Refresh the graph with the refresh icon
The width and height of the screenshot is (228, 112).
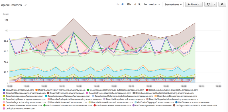[208, 4]
